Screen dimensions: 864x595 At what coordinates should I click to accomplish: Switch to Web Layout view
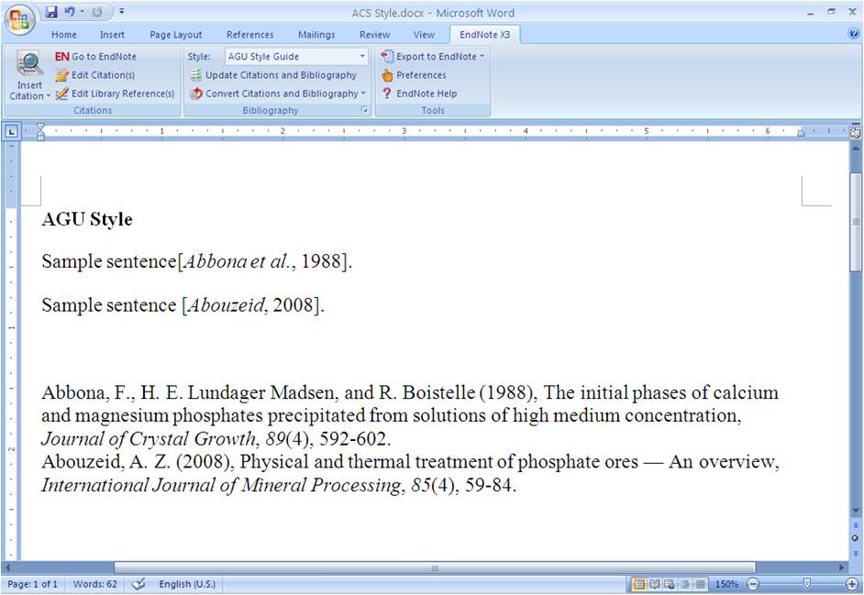[x=670, y=584]
